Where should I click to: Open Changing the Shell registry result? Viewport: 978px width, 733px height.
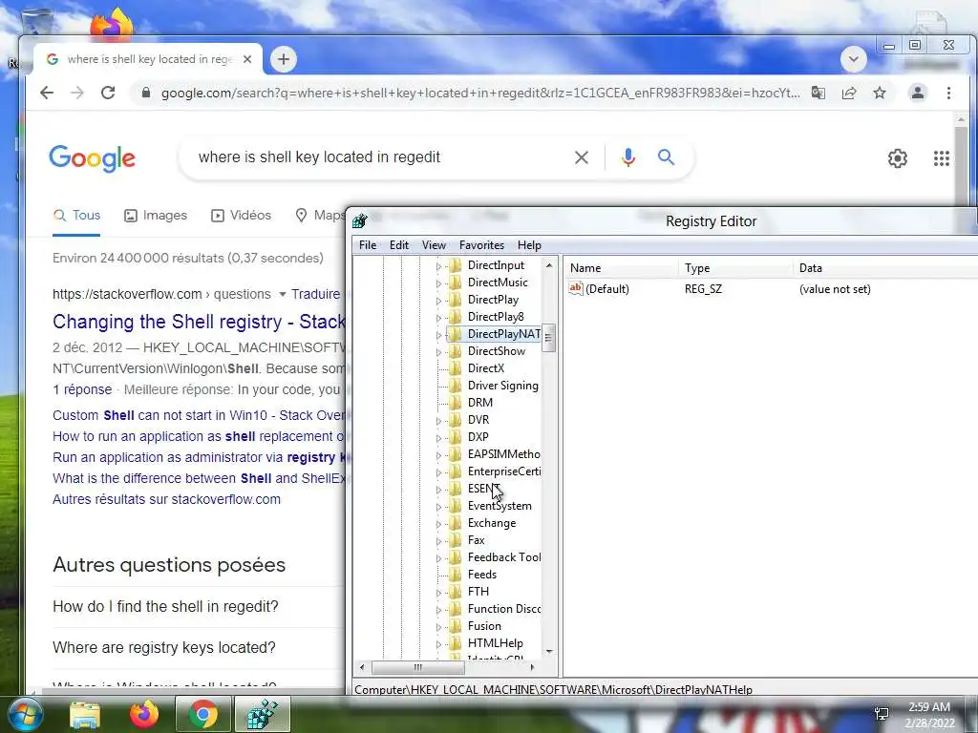199,322
